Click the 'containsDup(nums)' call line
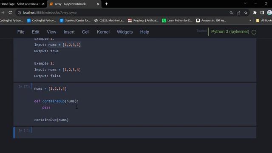This screenshot has width=272, height=153. coord(51,120)
